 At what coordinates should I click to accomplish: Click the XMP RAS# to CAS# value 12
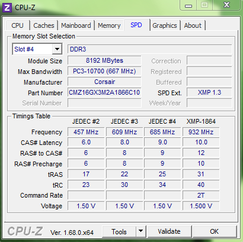201,153
